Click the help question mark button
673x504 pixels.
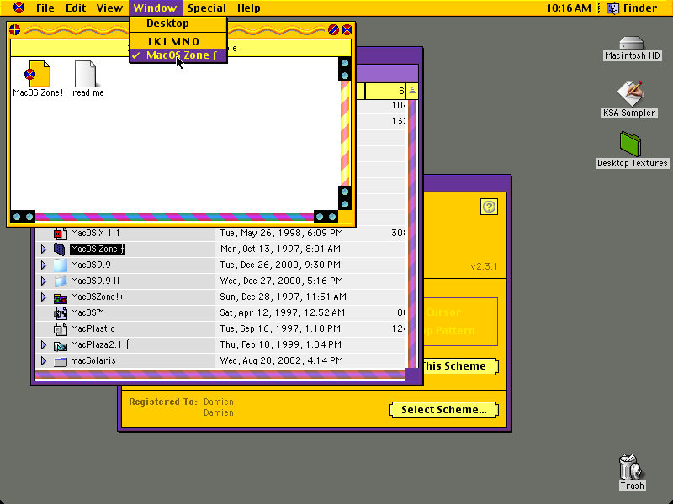pos(489,207)
